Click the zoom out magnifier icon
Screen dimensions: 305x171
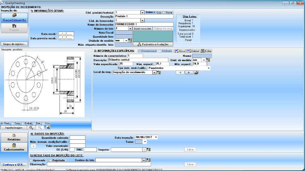tap(40, 128)
